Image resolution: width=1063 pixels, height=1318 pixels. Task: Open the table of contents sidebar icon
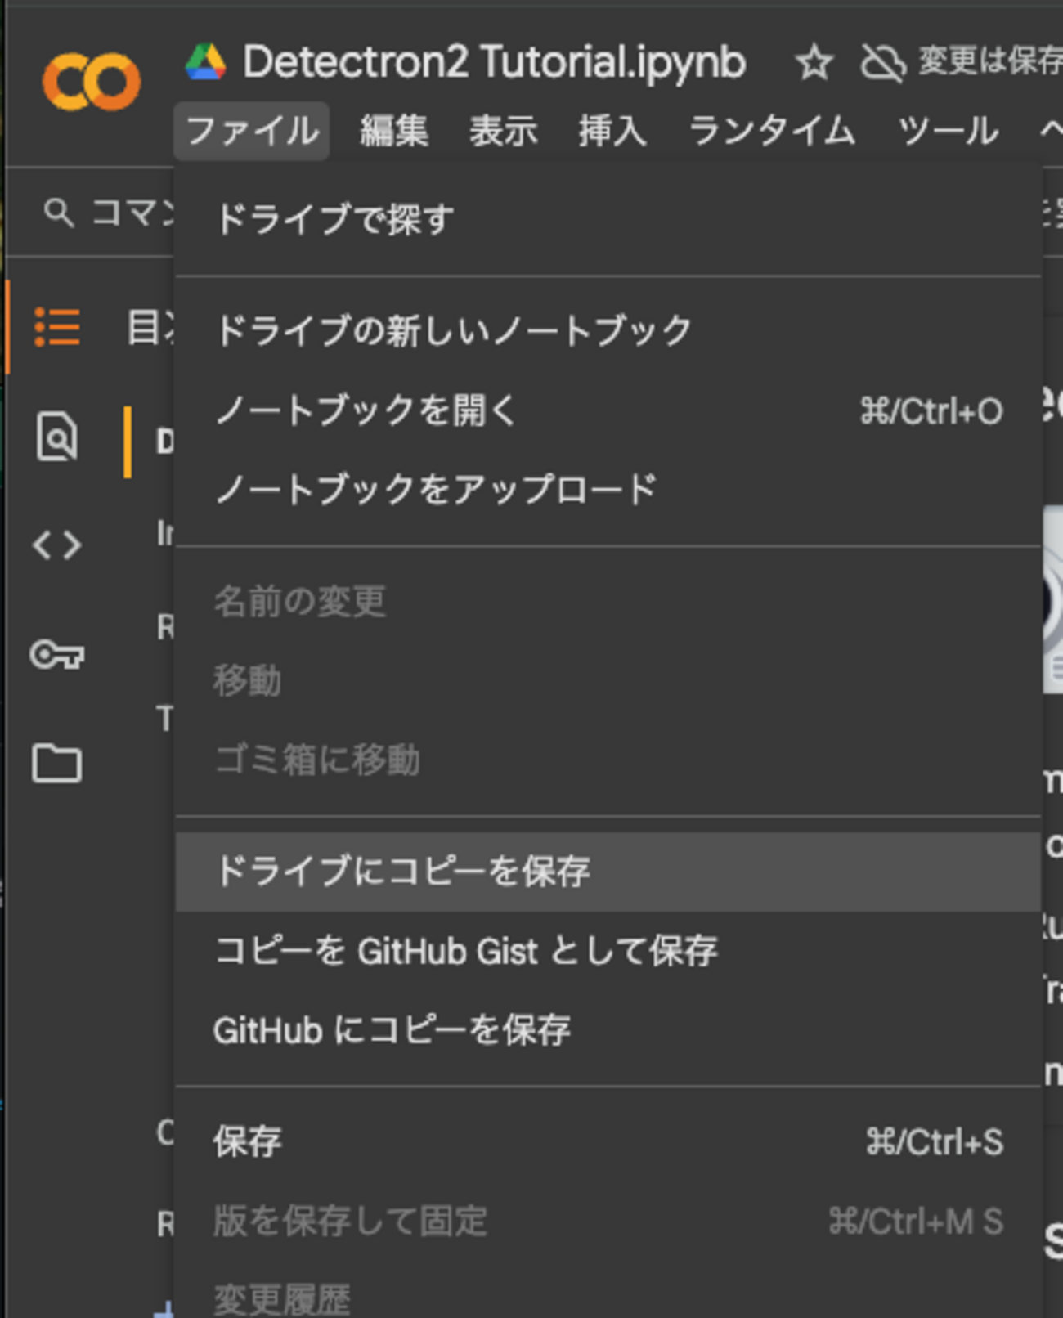pos(57,327)
